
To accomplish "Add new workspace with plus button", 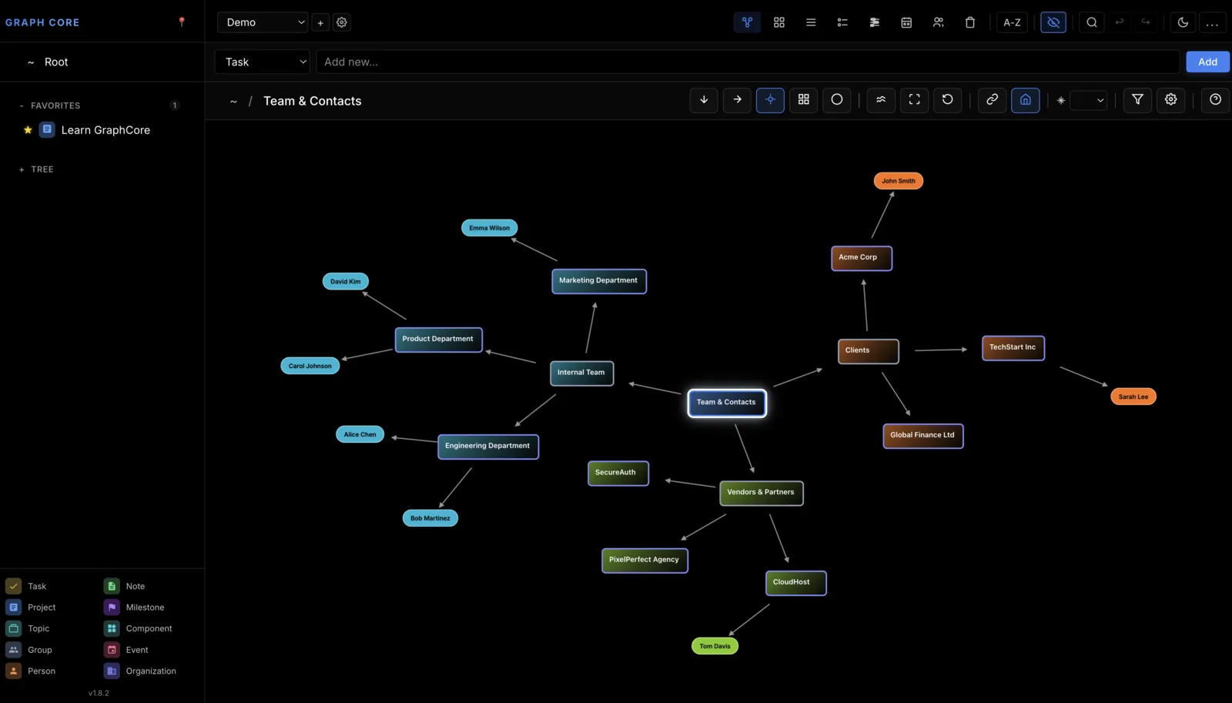I will (x=320, y=22).
